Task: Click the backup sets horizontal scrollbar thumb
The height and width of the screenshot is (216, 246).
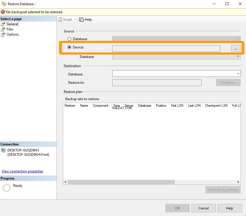Action: click(121, 182)
